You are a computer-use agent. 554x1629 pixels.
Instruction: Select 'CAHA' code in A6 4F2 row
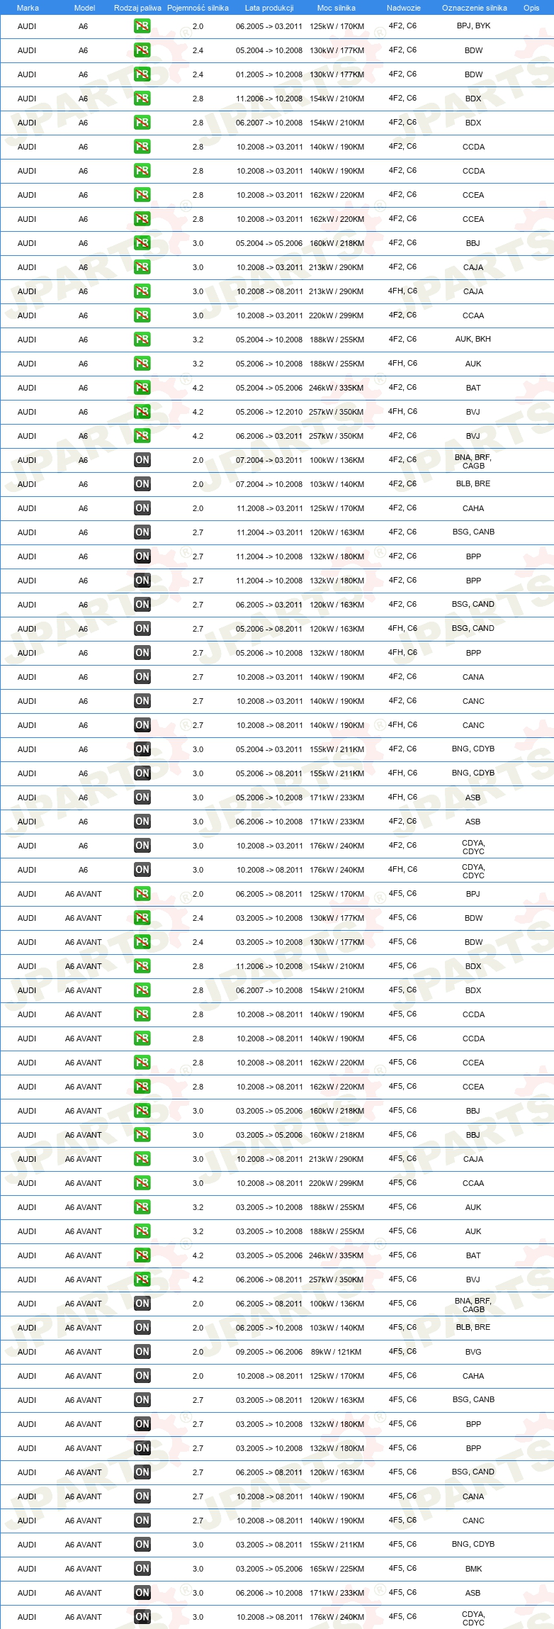coord(473,508)
